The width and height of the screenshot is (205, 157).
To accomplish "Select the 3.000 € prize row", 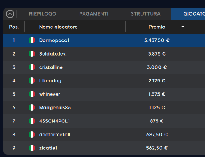I will 104,67.
